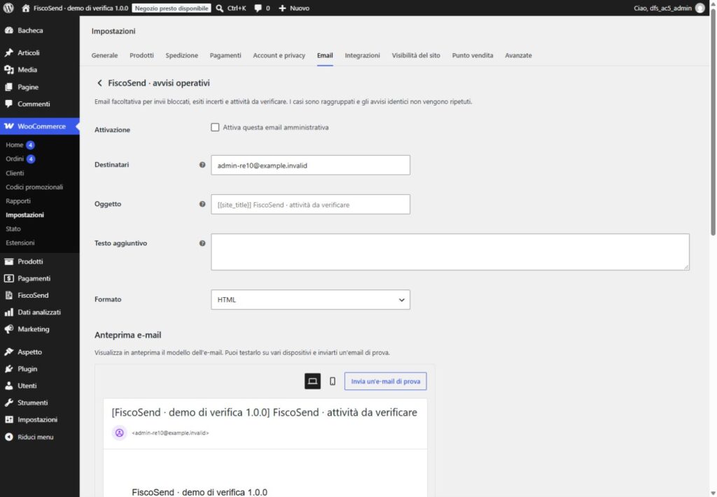Open the Account e privacy tab
The width and height of the screenshot is (717, 497).
(279, 55)
